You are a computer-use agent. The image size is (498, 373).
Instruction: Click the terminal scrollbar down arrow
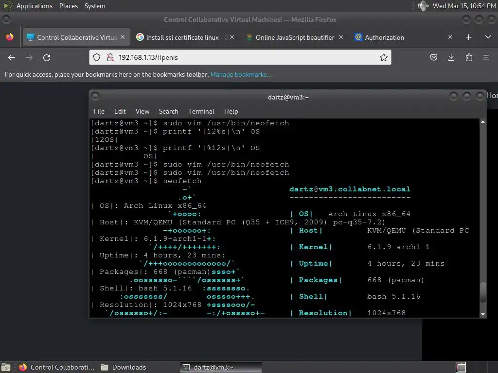click(483, 314)
